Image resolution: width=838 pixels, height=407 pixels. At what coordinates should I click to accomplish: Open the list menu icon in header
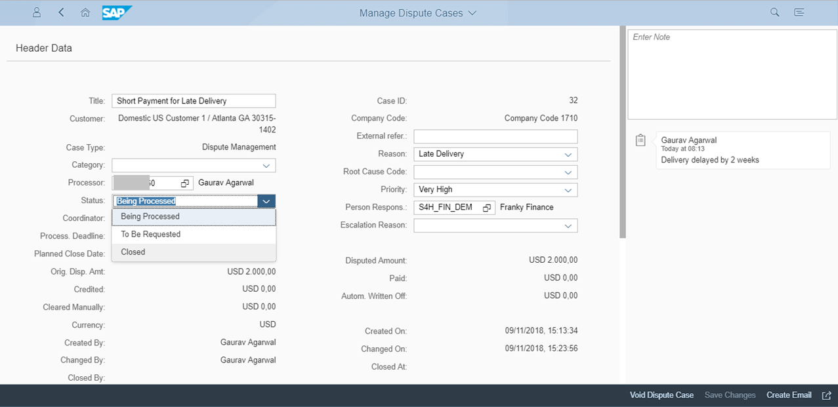coord(799,12)
